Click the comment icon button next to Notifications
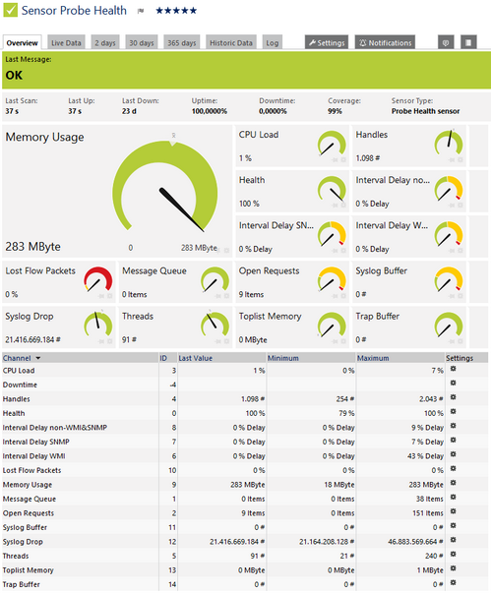The width and height of the screenshot is (491, 593). 446,42
